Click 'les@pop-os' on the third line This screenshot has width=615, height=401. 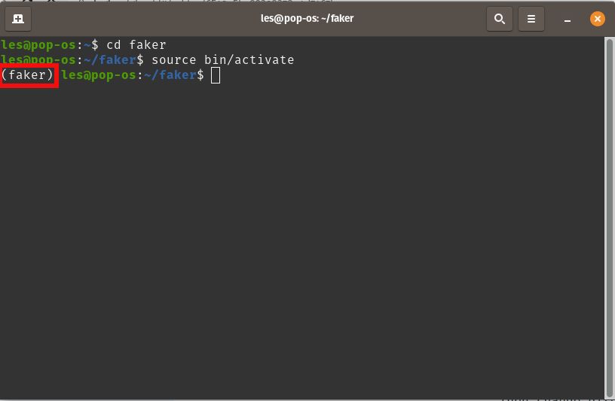(99, 75)
